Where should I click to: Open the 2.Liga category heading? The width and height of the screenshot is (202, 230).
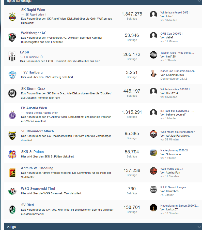[11, 227]
